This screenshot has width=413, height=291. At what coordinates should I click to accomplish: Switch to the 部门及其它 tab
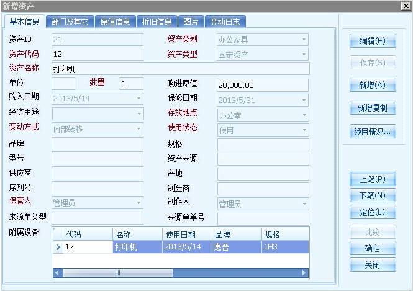pos(70,22)
